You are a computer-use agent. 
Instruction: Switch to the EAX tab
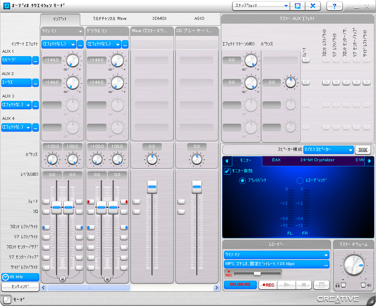(276, 160)
